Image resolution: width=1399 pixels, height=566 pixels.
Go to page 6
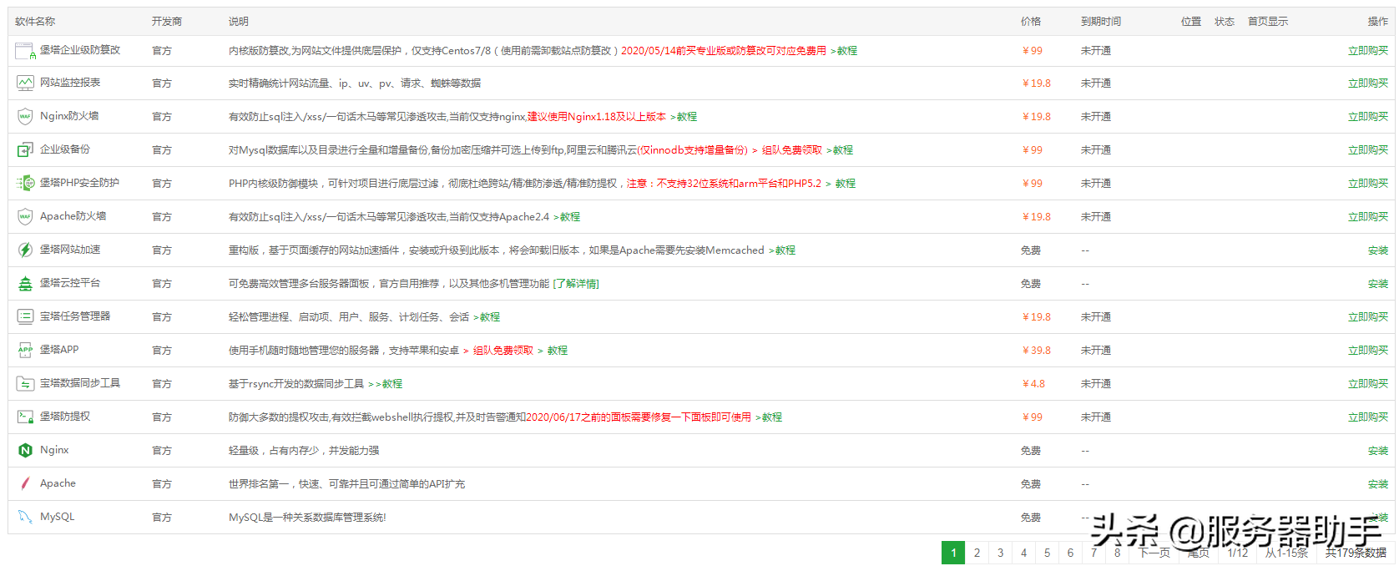pos(1070,553)
